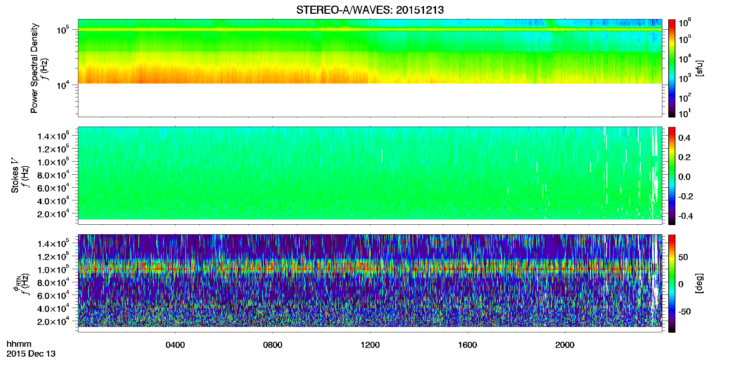Click the hhmm axis format label

tap(19, 344)
